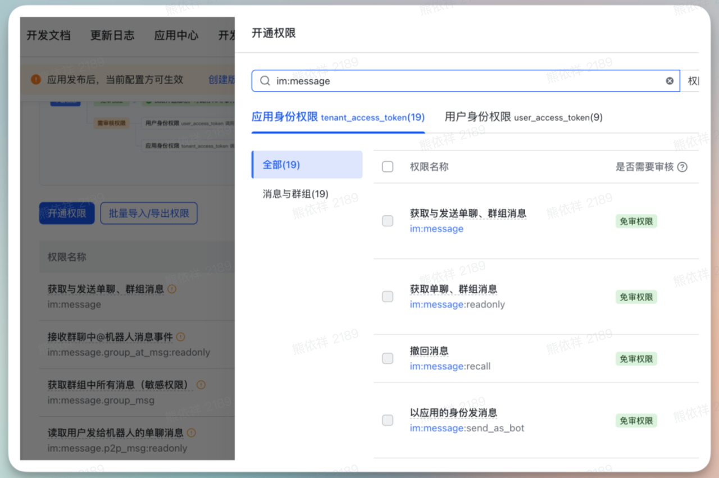Check the im:message:send_as_bot checkbox

click(x=387, y=420)
